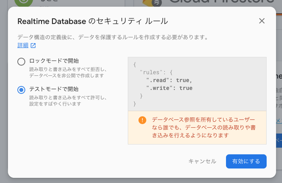Click the external link icon beside 詳細
The image size is (282, 183).
click(33, 45)
